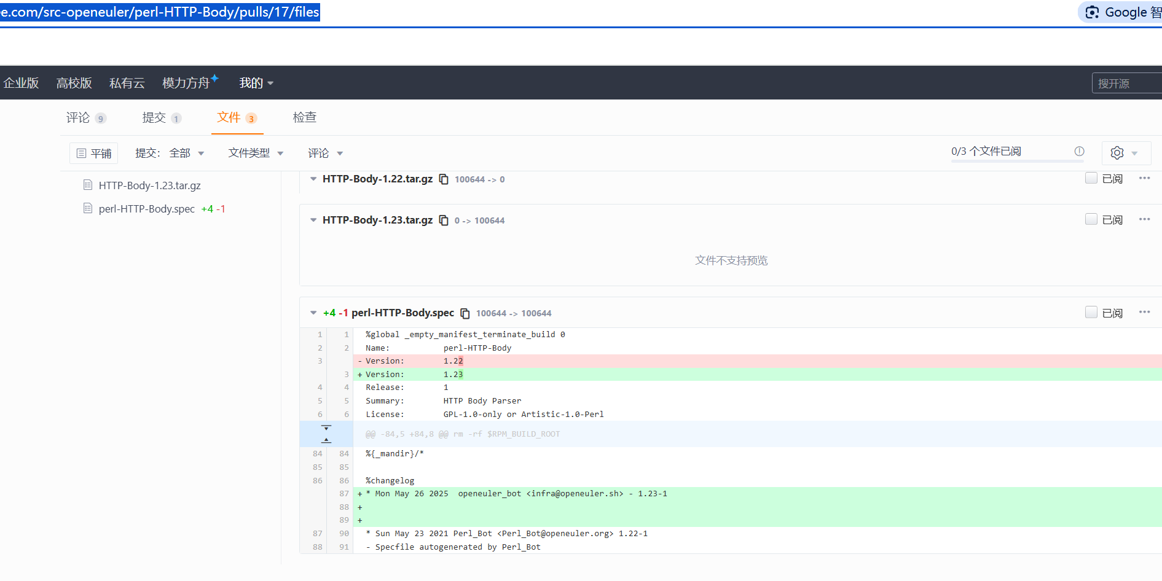Click the 搜开源 search field

click(1125, 83)
